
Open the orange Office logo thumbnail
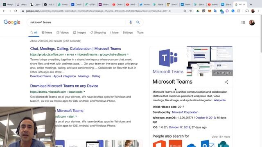click(x=159, y=144)
